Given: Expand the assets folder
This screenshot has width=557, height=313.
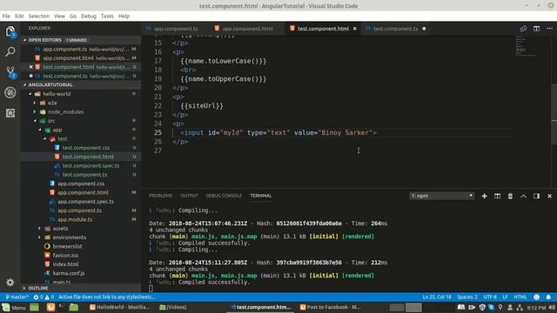Looking at the screenshot, I should (40, 229).
